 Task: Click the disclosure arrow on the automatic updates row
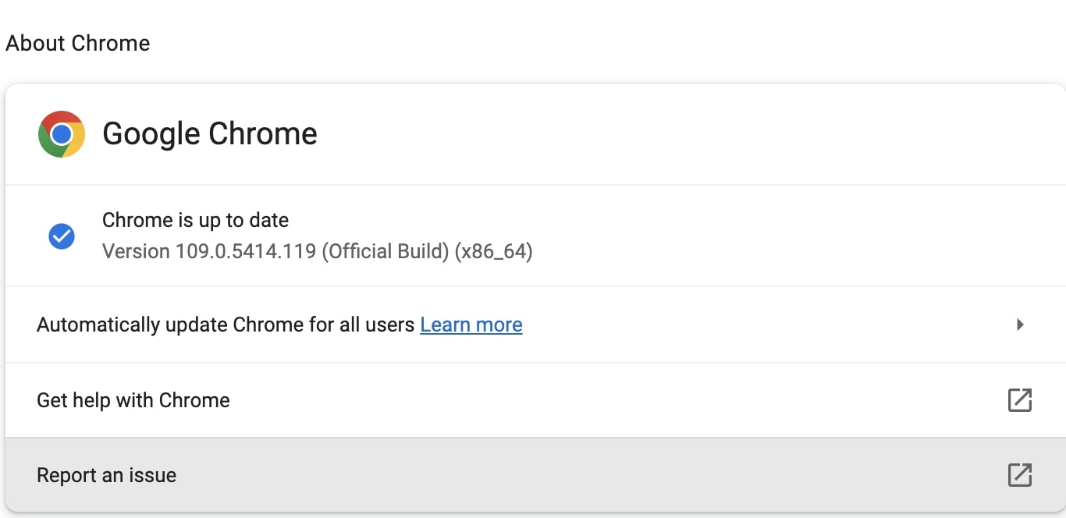[x=1020, y=325]
